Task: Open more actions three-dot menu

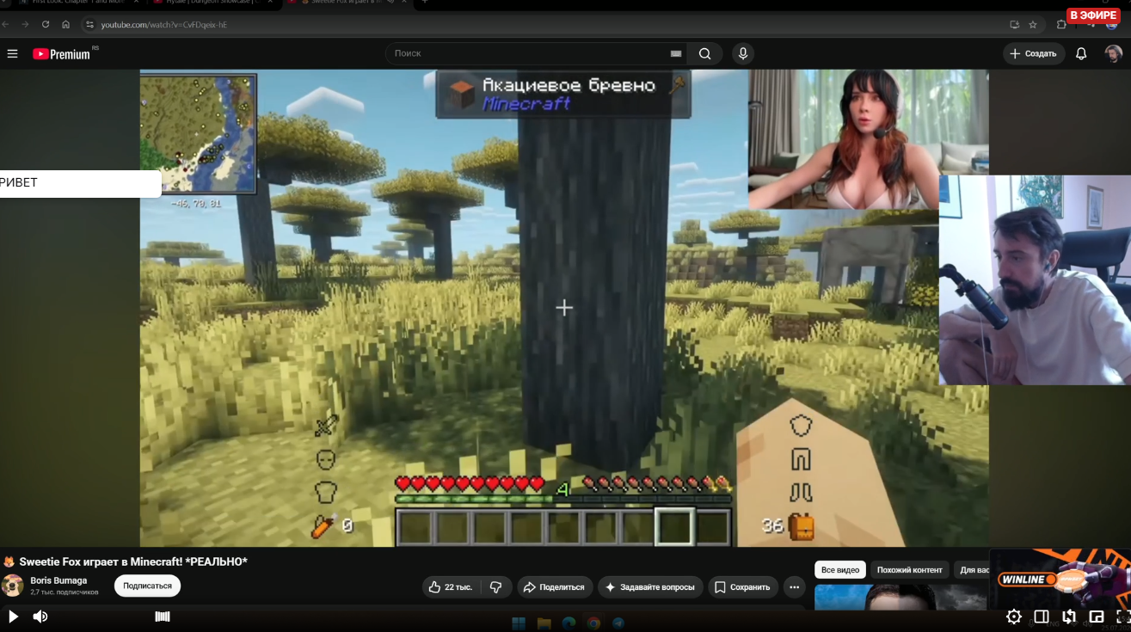Action: coord(795,587)
